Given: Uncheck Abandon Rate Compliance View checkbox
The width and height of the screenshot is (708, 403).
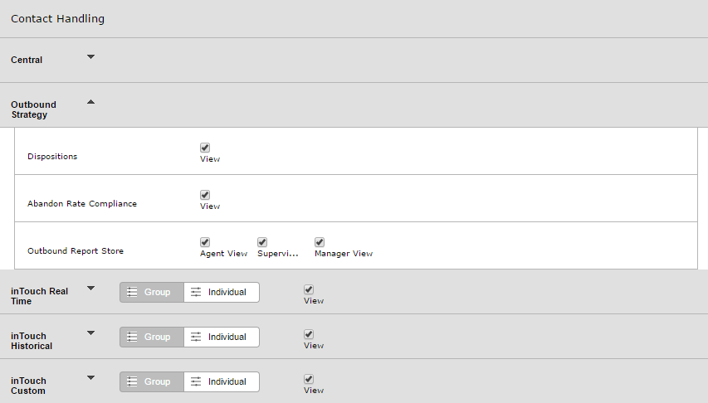Looking at the screenshot, I should (x=205, y=195).
